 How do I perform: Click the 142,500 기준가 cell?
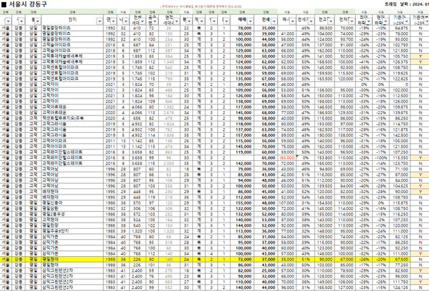click(x=400, y=135)
